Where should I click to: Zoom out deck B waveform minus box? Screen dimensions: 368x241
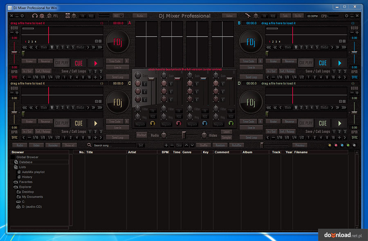coord(340,41)
